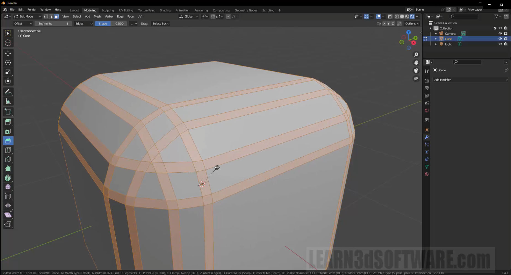This screenshot has width=511, height=275.
Task: Choose the Extrude Region tool
Action: (8, 122)
